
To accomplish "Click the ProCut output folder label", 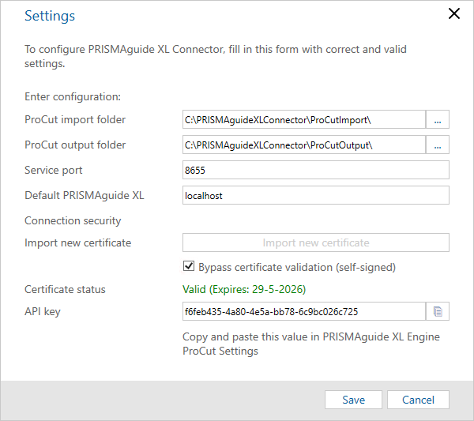I will click(75, 145).
